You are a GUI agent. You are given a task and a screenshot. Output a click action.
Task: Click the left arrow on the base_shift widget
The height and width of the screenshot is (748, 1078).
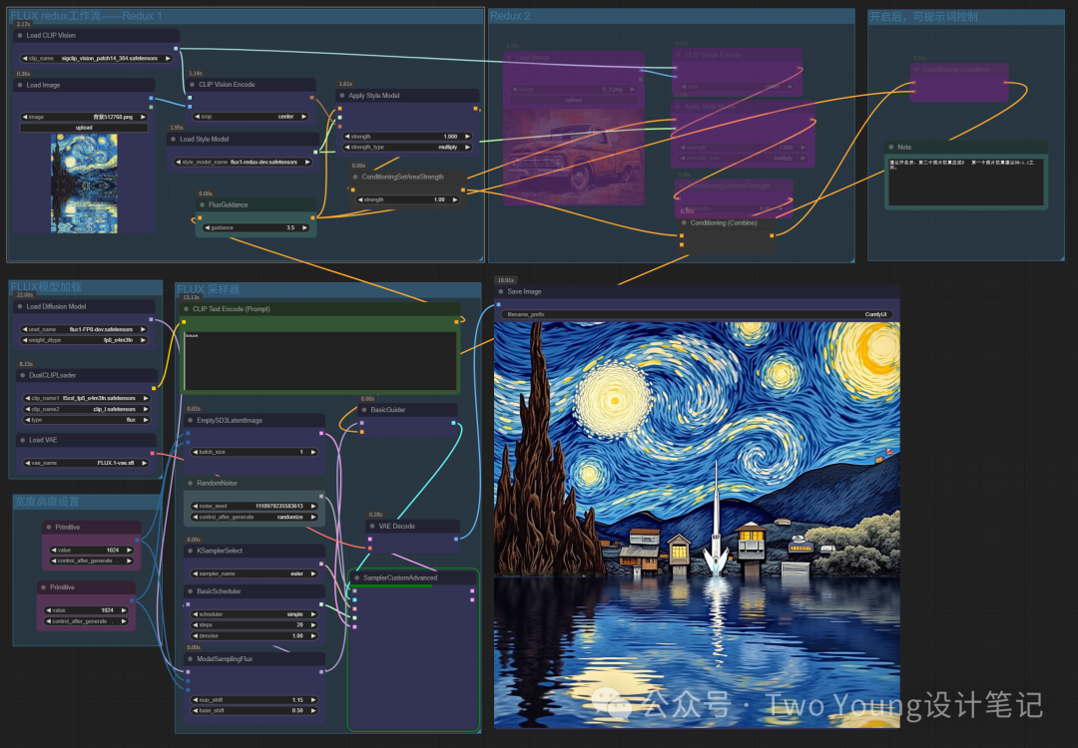coord(195,711)
